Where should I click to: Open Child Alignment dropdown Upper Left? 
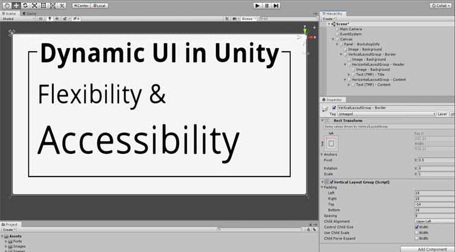coord(434,221)
